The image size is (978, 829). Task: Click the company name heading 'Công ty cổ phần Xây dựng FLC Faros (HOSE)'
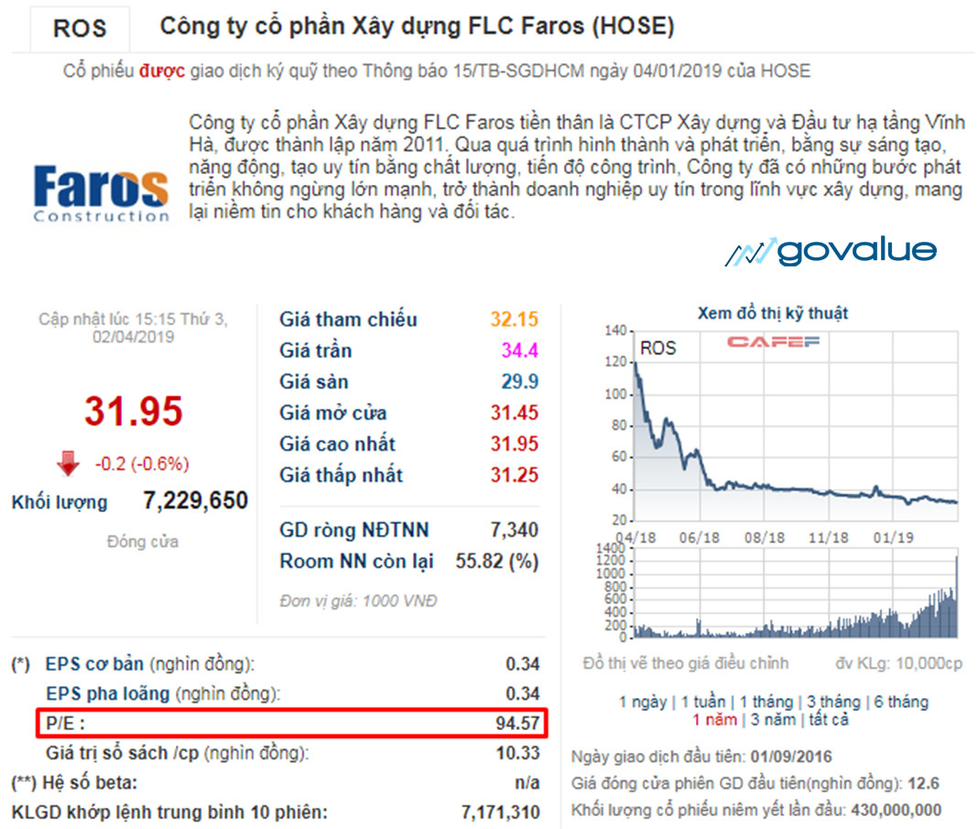tap(418, 27)
